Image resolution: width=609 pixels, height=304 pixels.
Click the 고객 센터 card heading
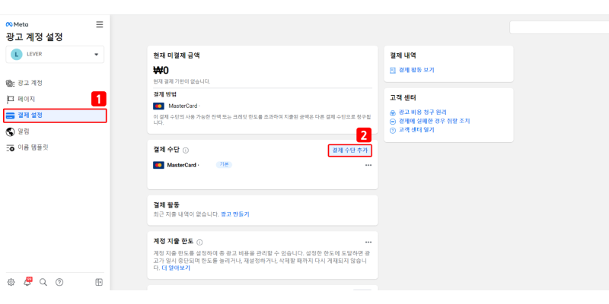click(x=403, y=98)
